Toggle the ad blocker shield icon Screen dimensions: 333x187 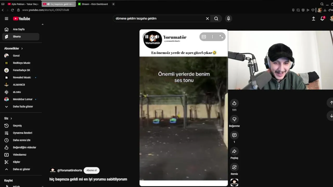pyautogui.click(x=303, y=10)
